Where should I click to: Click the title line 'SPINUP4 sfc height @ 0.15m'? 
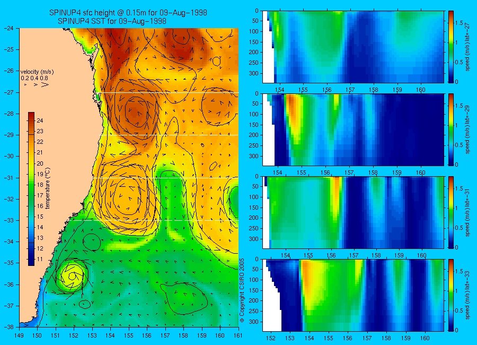(x=128, y=13)
